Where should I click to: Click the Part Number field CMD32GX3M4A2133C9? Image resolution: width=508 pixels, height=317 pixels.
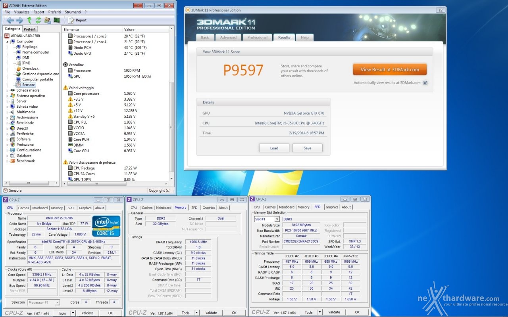point(302,241)
